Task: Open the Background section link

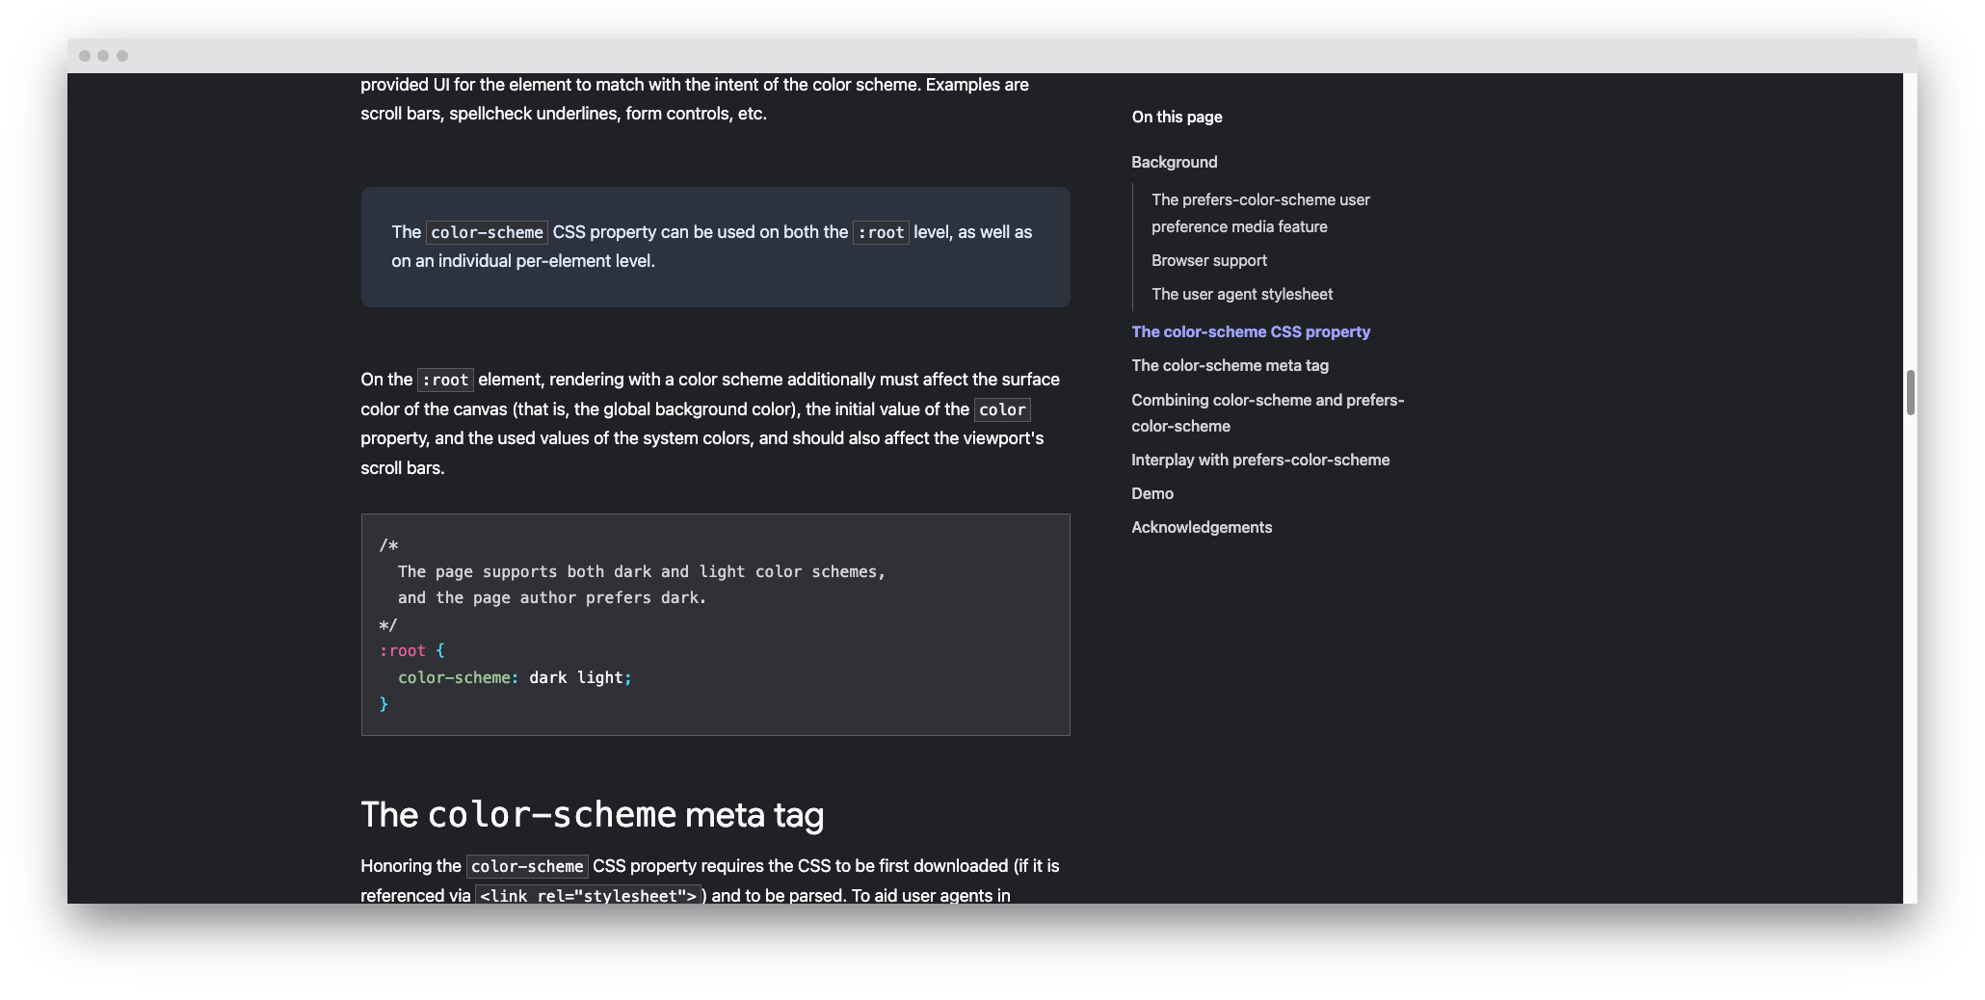Action: tap(1174, 162)
